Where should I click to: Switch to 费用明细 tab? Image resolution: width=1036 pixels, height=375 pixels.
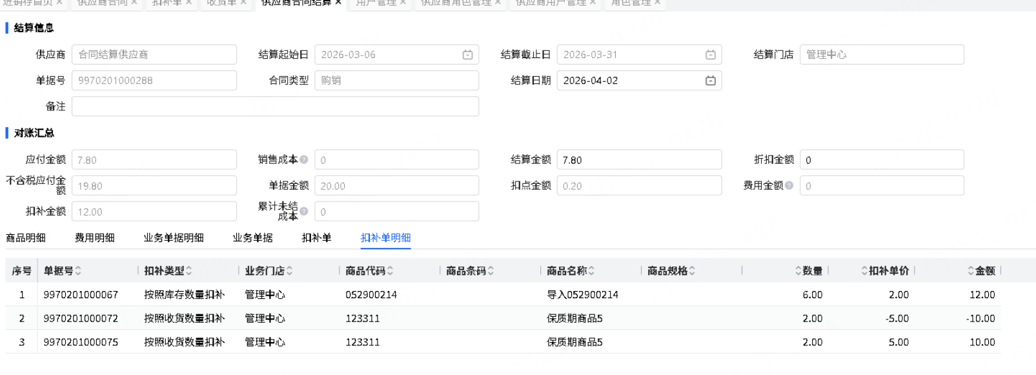pos(95,238)
